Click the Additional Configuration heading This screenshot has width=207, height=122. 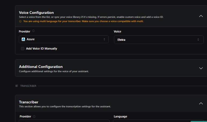(x=41, y=67)
